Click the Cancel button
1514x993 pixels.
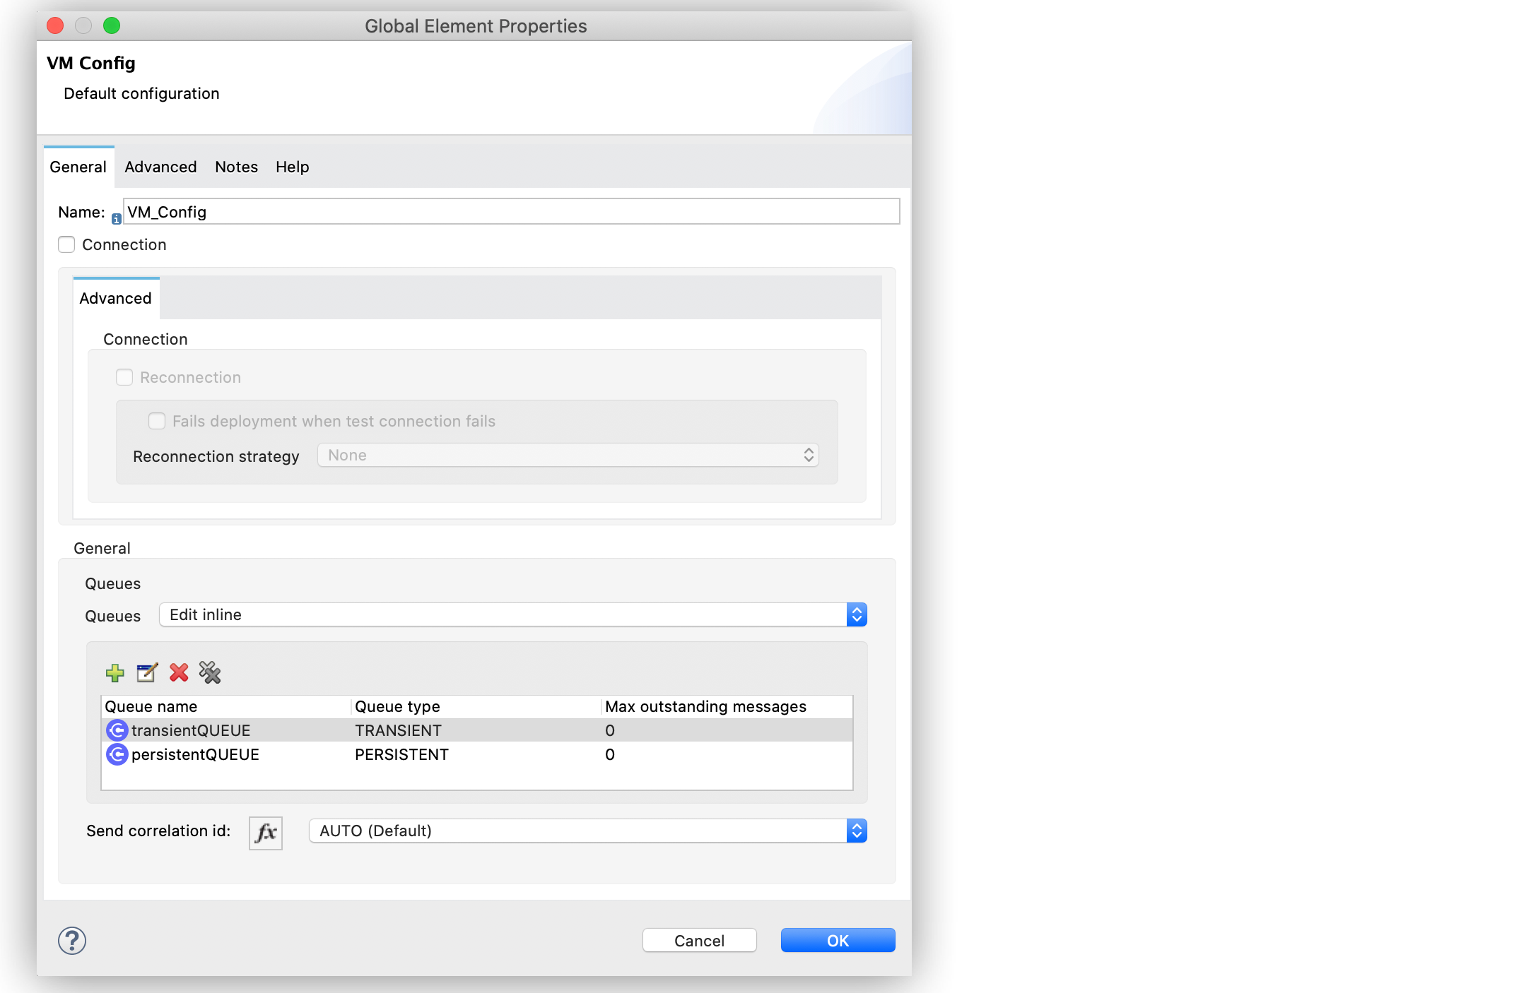pos(700,940)
